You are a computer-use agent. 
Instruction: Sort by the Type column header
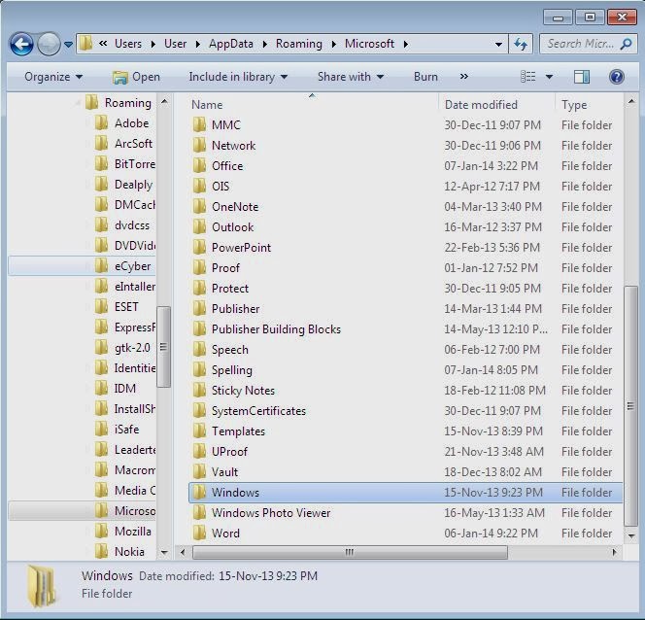pos(590,105)
